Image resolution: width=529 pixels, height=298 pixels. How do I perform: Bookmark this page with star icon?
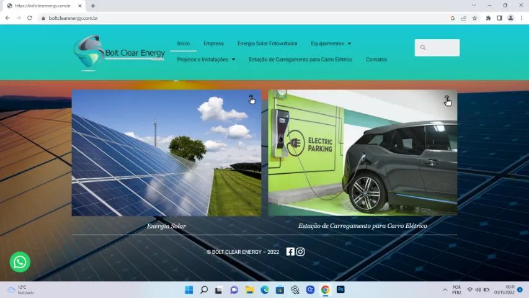click(x=474, y=18)
